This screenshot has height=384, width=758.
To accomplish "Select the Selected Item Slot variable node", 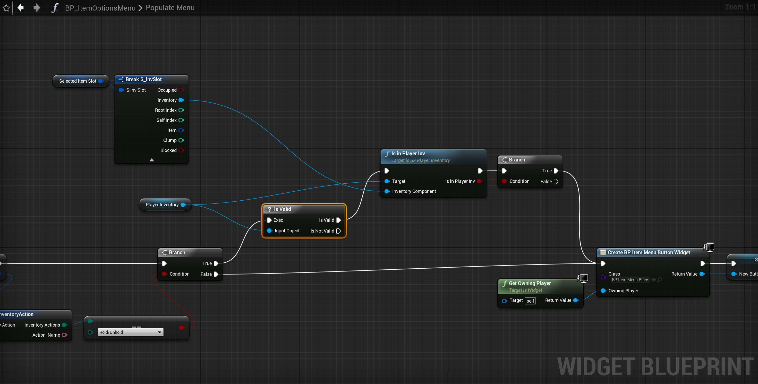I will tap(78, 81).
